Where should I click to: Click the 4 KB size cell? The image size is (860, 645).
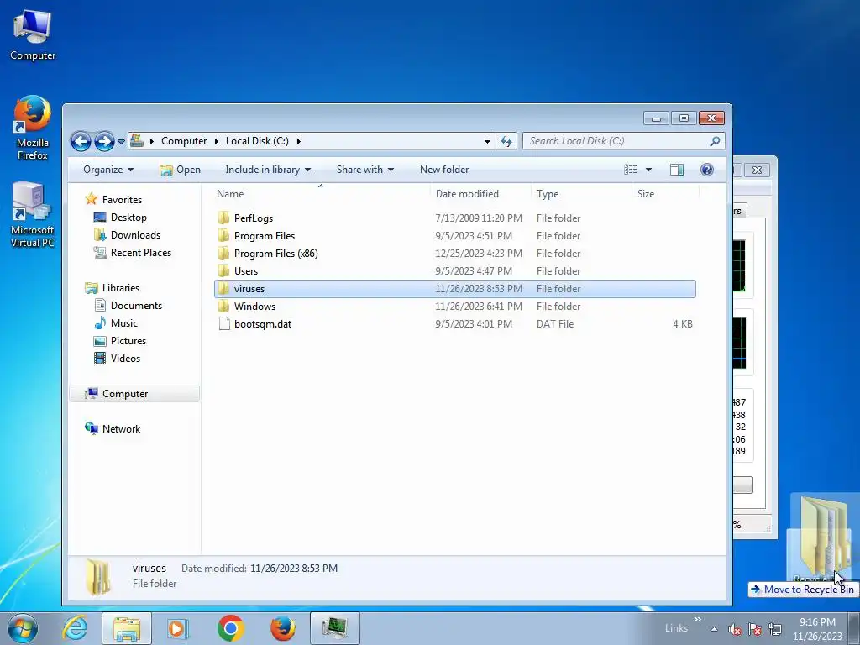click(682, 323)
